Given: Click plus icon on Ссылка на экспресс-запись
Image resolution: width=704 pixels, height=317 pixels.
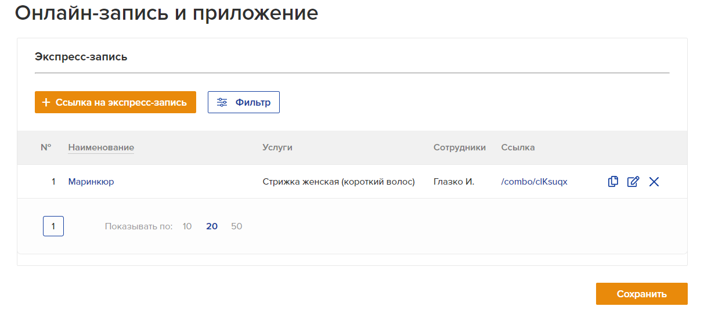Looking at the screenshot, I should (x=46, y=102).
